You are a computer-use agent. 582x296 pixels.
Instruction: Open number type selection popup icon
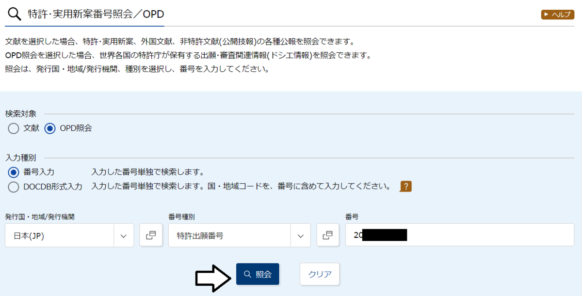[328, 235]
